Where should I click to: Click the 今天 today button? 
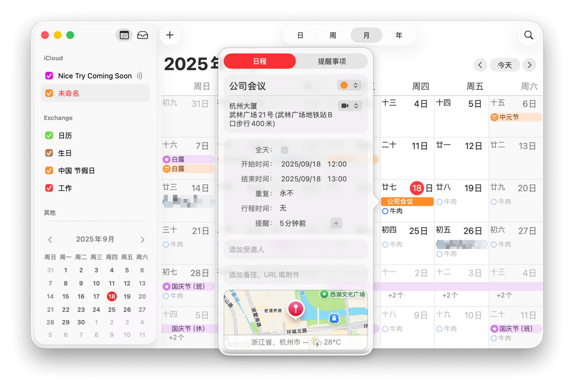[504, 65]
